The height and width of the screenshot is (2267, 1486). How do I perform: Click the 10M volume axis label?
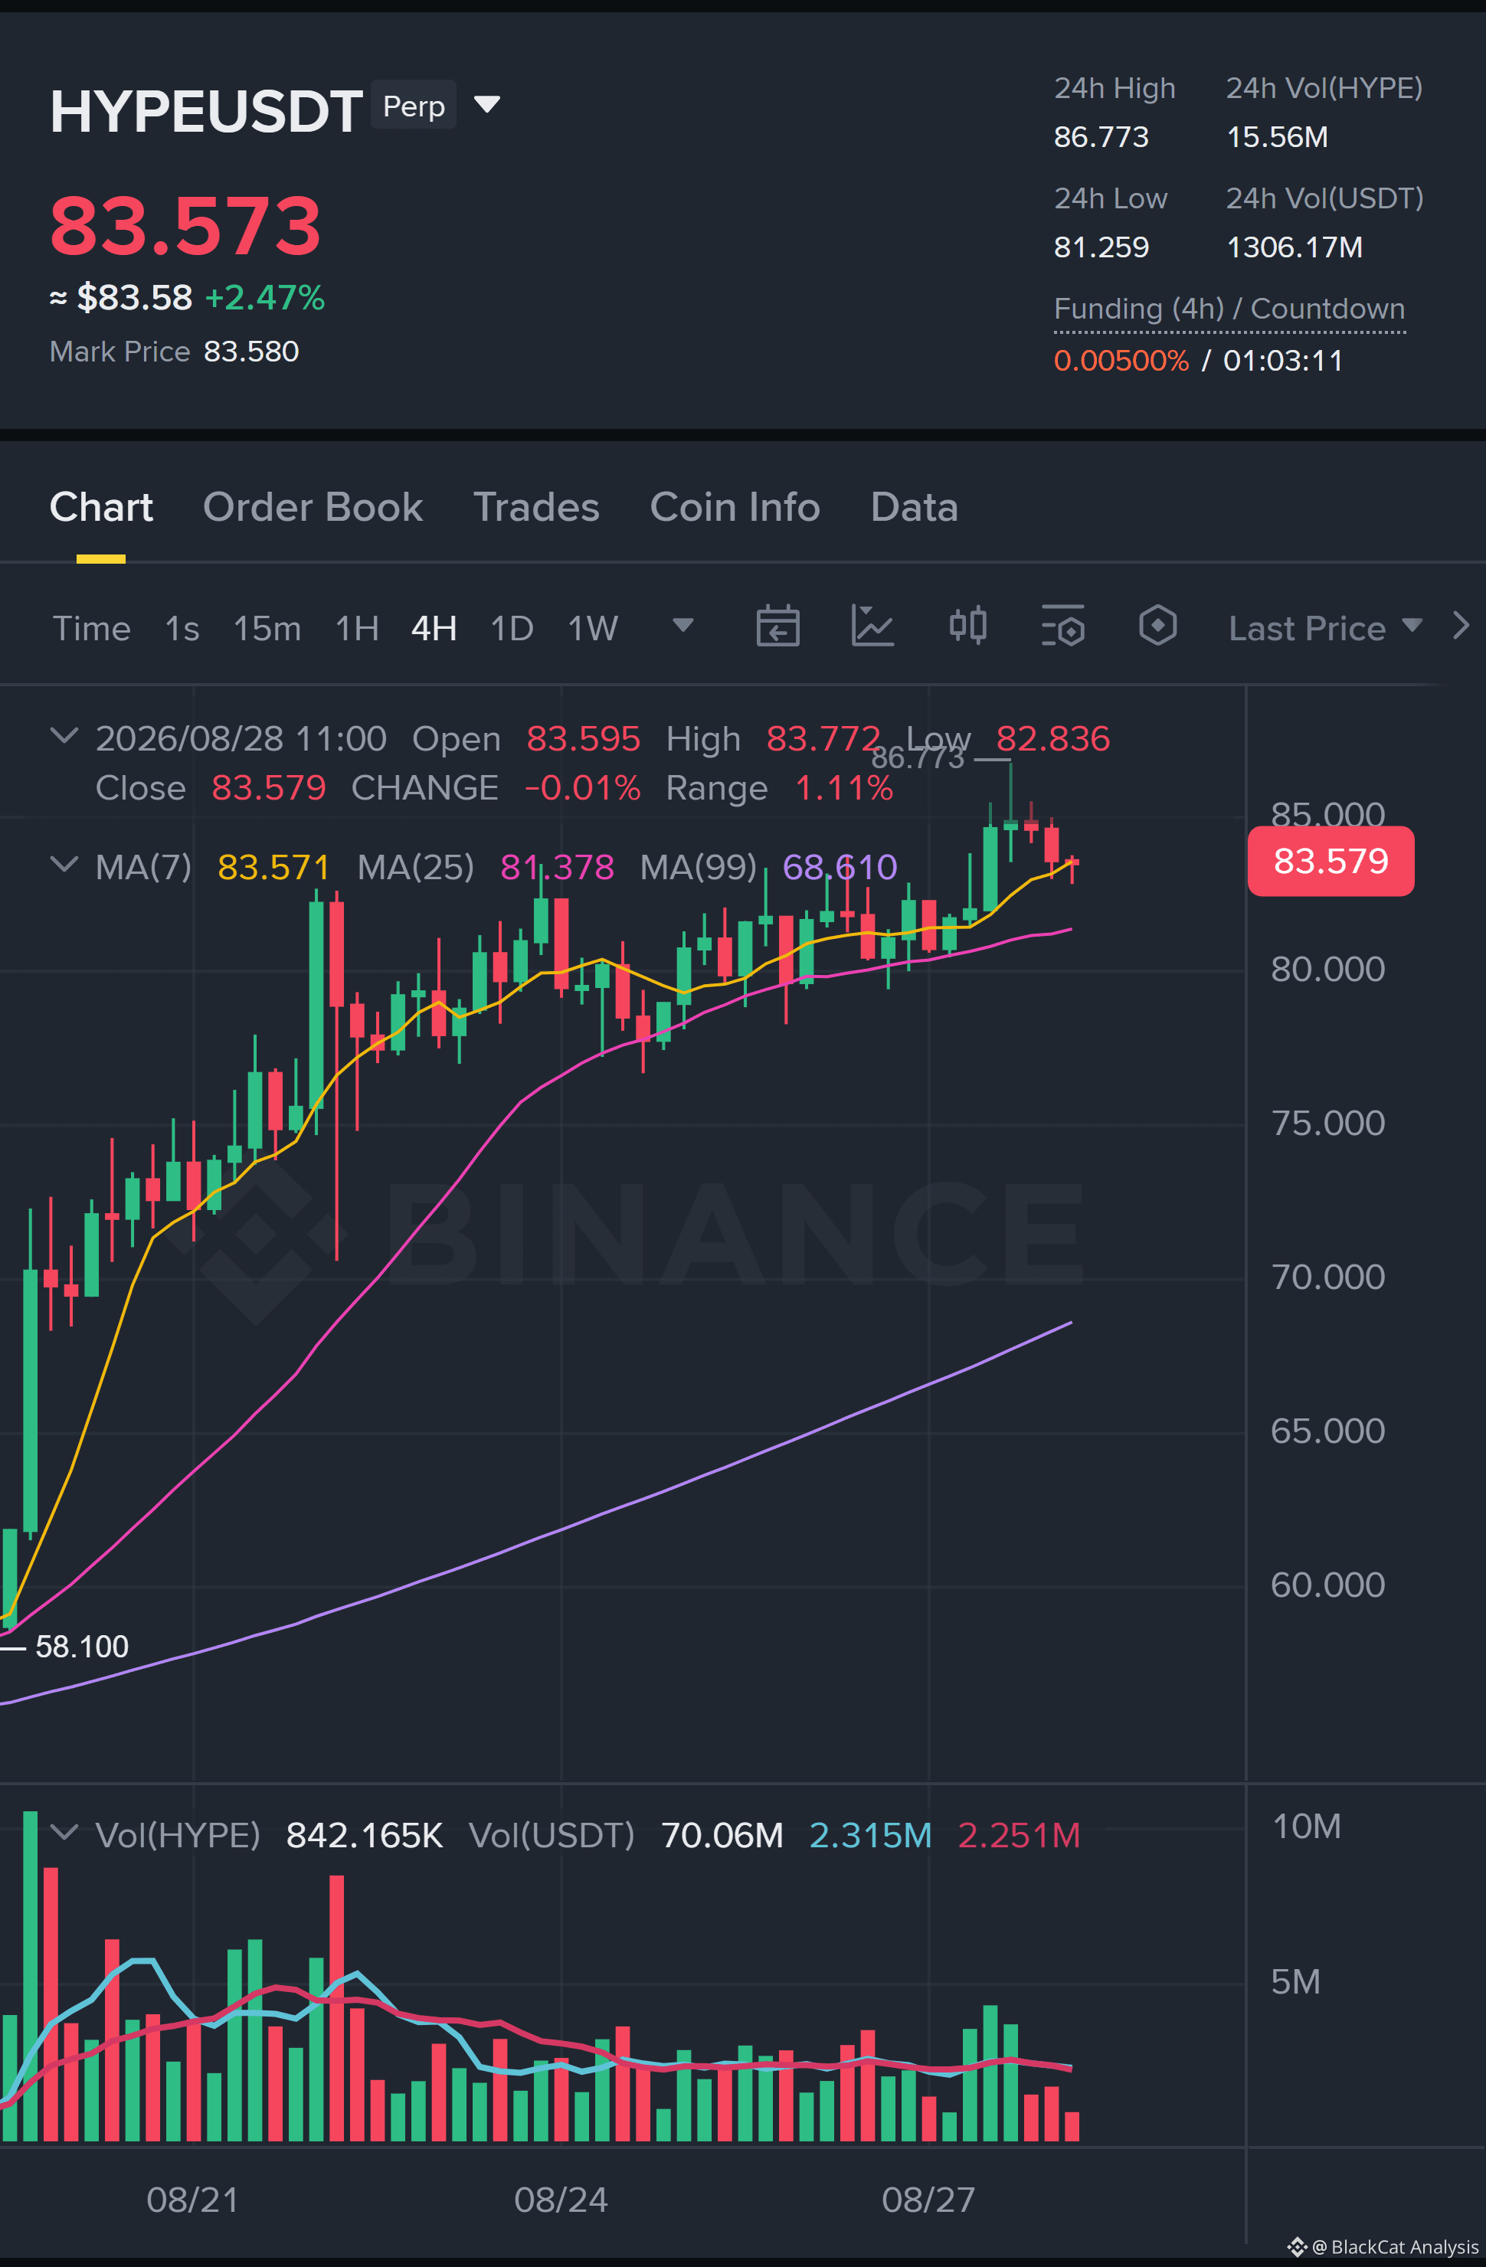[x=1306, y=1826]
